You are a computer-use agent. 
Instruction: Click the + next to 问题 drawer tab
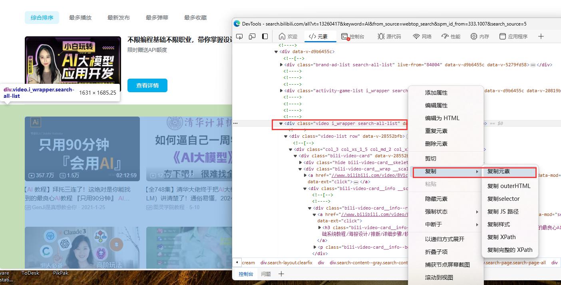[281, 274]
